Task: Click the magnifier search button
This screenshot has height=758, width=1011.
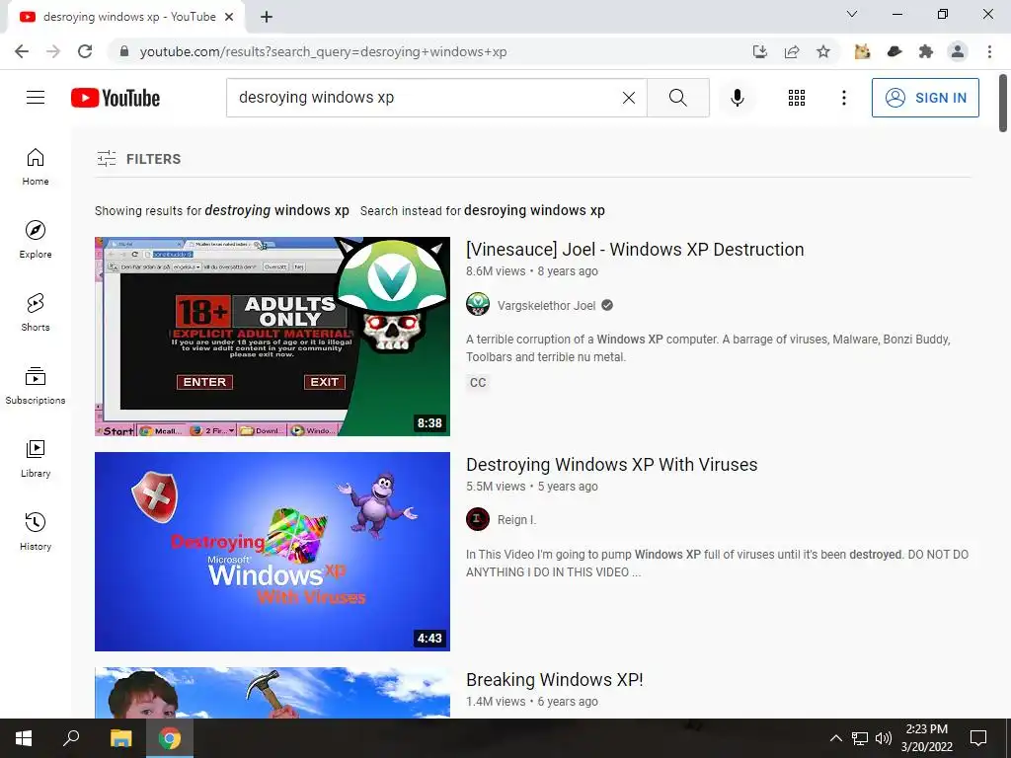Action: [x=677, y=98]
